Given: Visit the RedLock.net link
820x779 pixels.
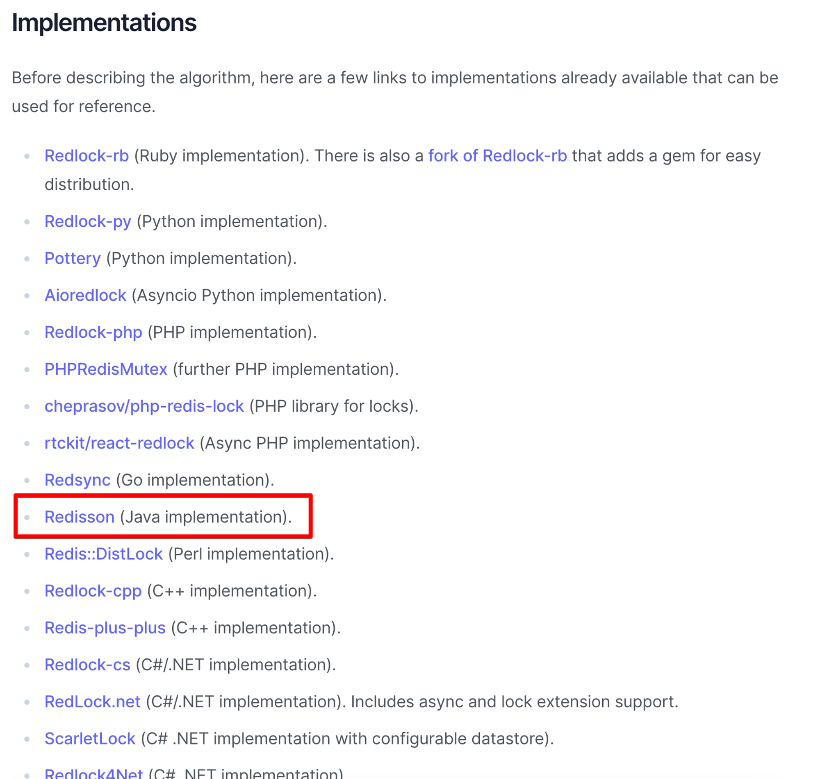Looking at the screenshot, I should tap(93, 702).
